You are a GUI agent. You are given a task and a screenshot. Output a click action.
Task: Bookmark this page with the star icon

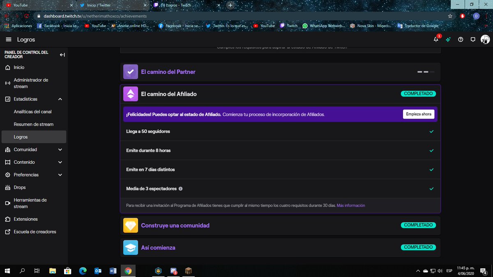(x=450, y=15)
